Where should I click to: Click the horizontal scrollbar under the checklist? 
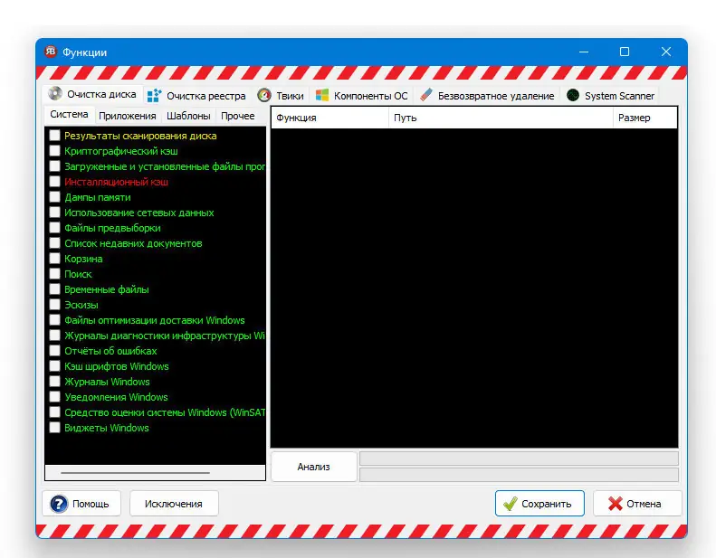tap(135, 473)
